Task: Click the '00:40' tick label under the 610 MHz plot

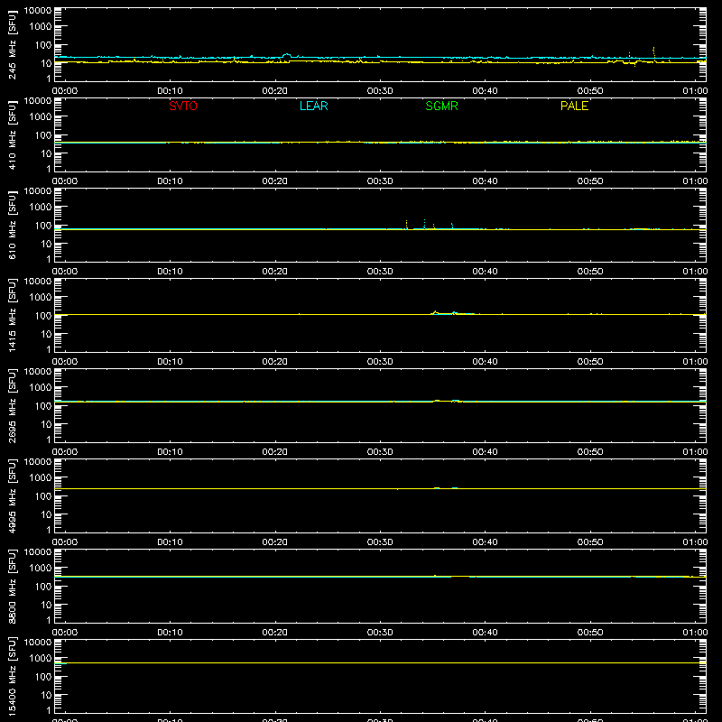Action: 485,272
